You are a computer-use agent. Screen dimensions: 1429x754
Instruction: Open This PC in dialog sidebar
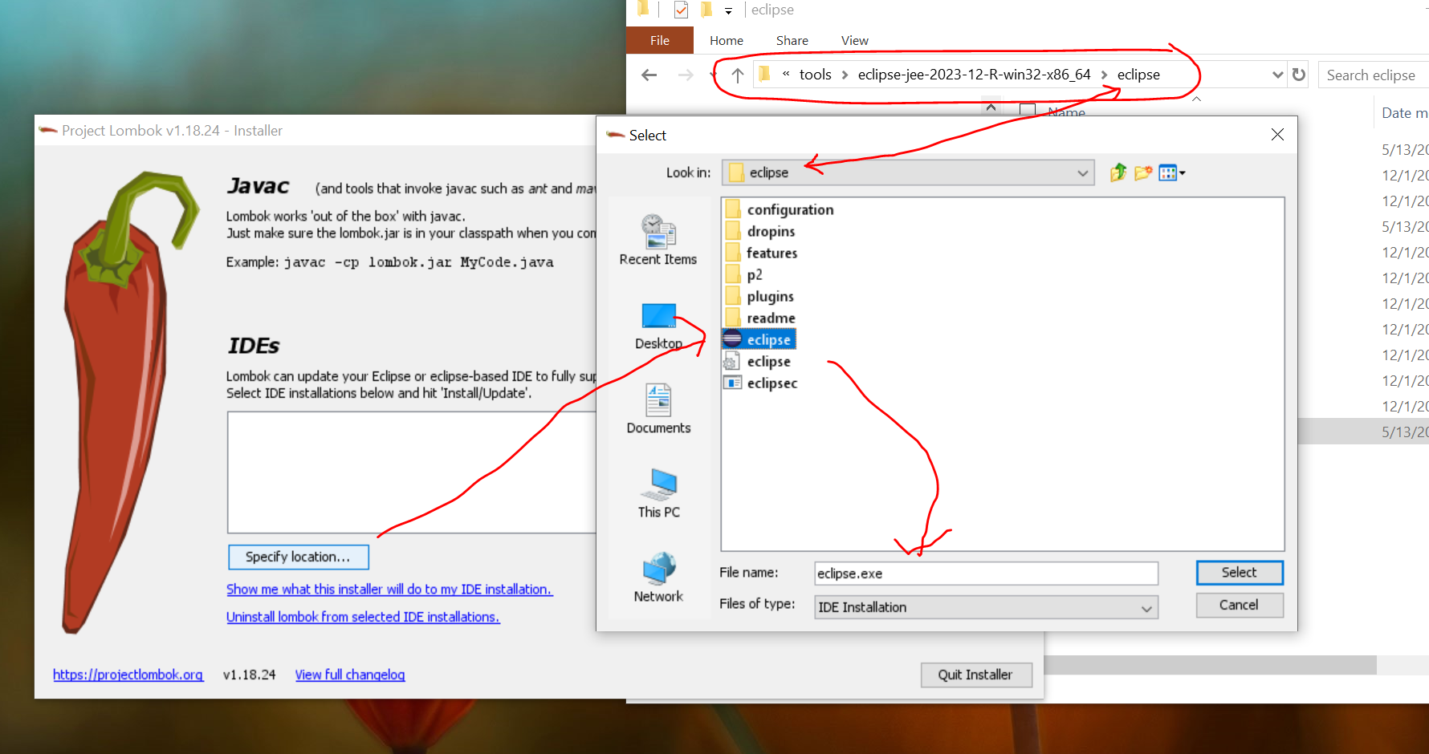pyautogui.click(x=658, y=493)
